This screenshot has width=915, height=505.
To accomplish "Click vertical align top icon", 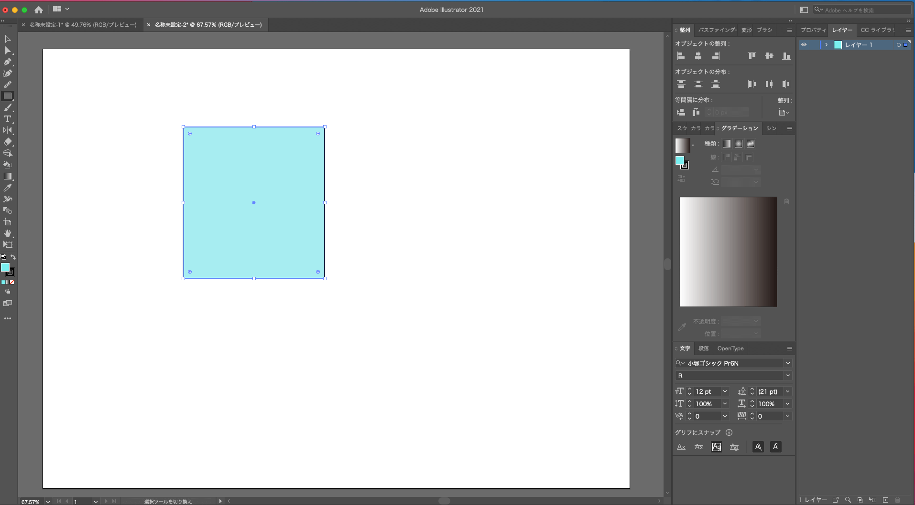I will click(752, 56).
